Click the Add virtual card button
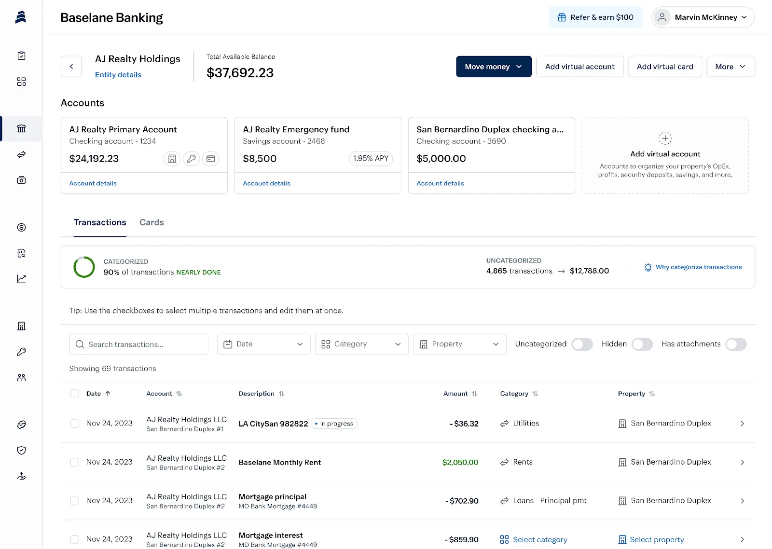The width and height of the screenshot is (772, 549). pos(665,67)
